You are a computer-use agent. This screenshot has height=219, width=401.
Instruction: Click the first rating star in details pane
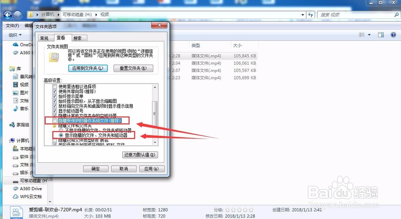pyautogui.click(x=227, y=210)
